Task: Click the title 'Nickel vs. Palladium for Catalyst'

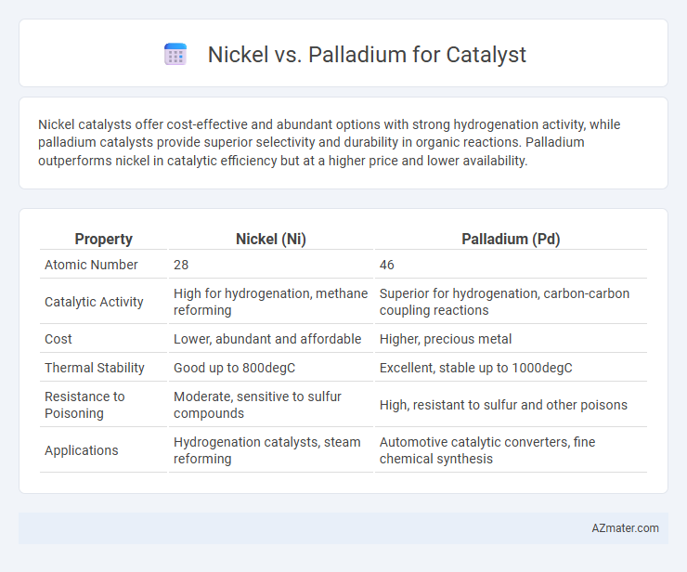Action: pyautogui.click(x=367, y=55)
